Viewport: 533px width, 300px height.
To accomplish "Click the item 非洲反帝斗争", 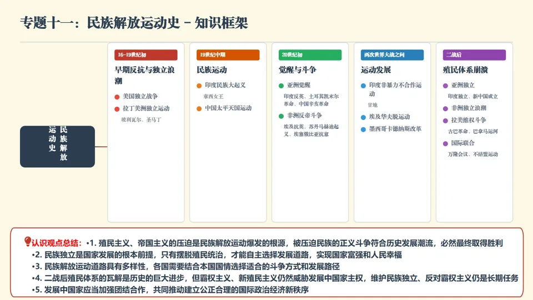I will [304, 116].
